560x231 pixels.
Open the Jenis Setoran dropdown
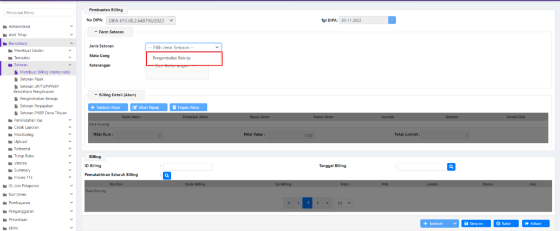(x=183, y=47)
